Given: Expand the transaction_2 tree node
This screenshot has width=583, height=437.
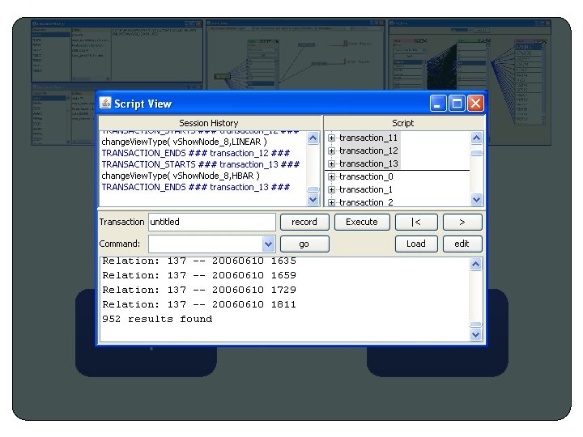Looking at the screenshot, I should pos(331,202).
